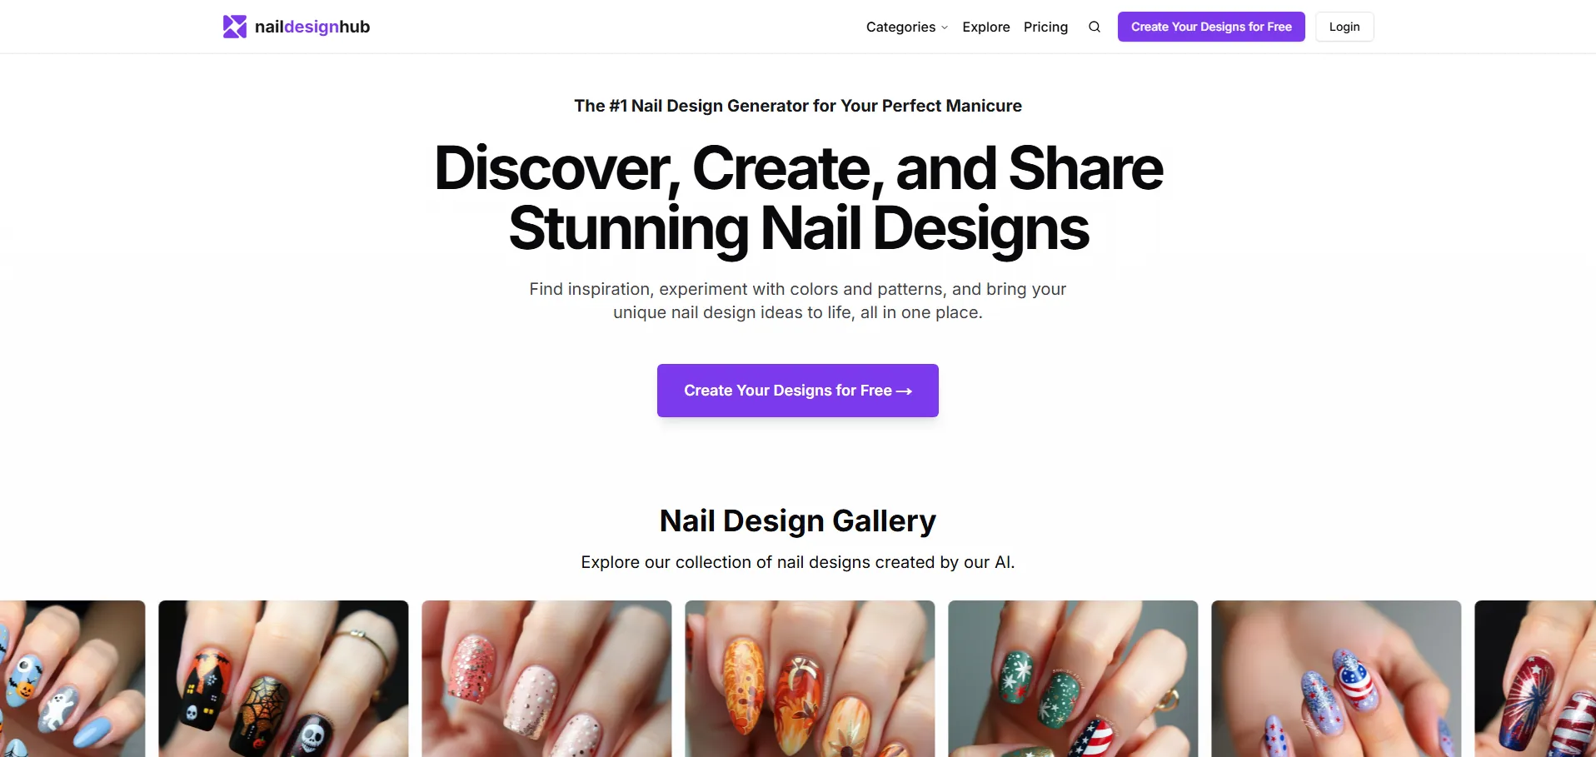This screenshot has height=757, width=1596.
Task: Click the Nail Design Gallery heading
Action: point(798,520)
